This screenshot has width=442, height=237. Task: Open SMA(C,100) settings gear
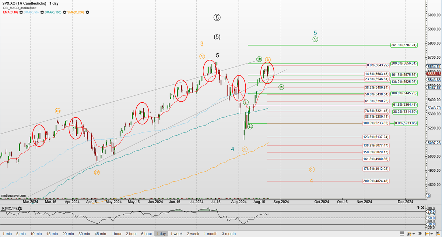click(x=65, y=12)
